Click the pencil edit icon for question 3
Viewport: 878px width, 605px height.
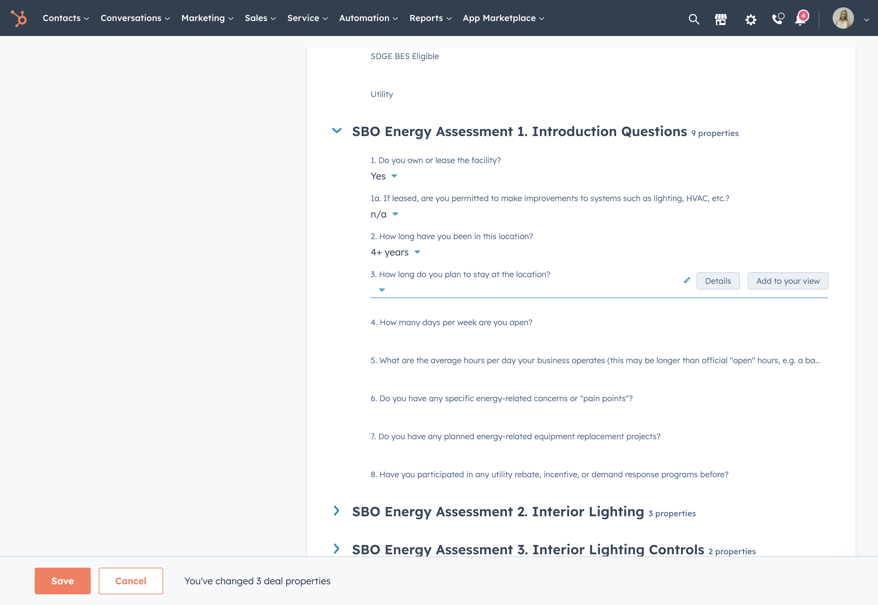pyautogui.click(x=687, y=280)
